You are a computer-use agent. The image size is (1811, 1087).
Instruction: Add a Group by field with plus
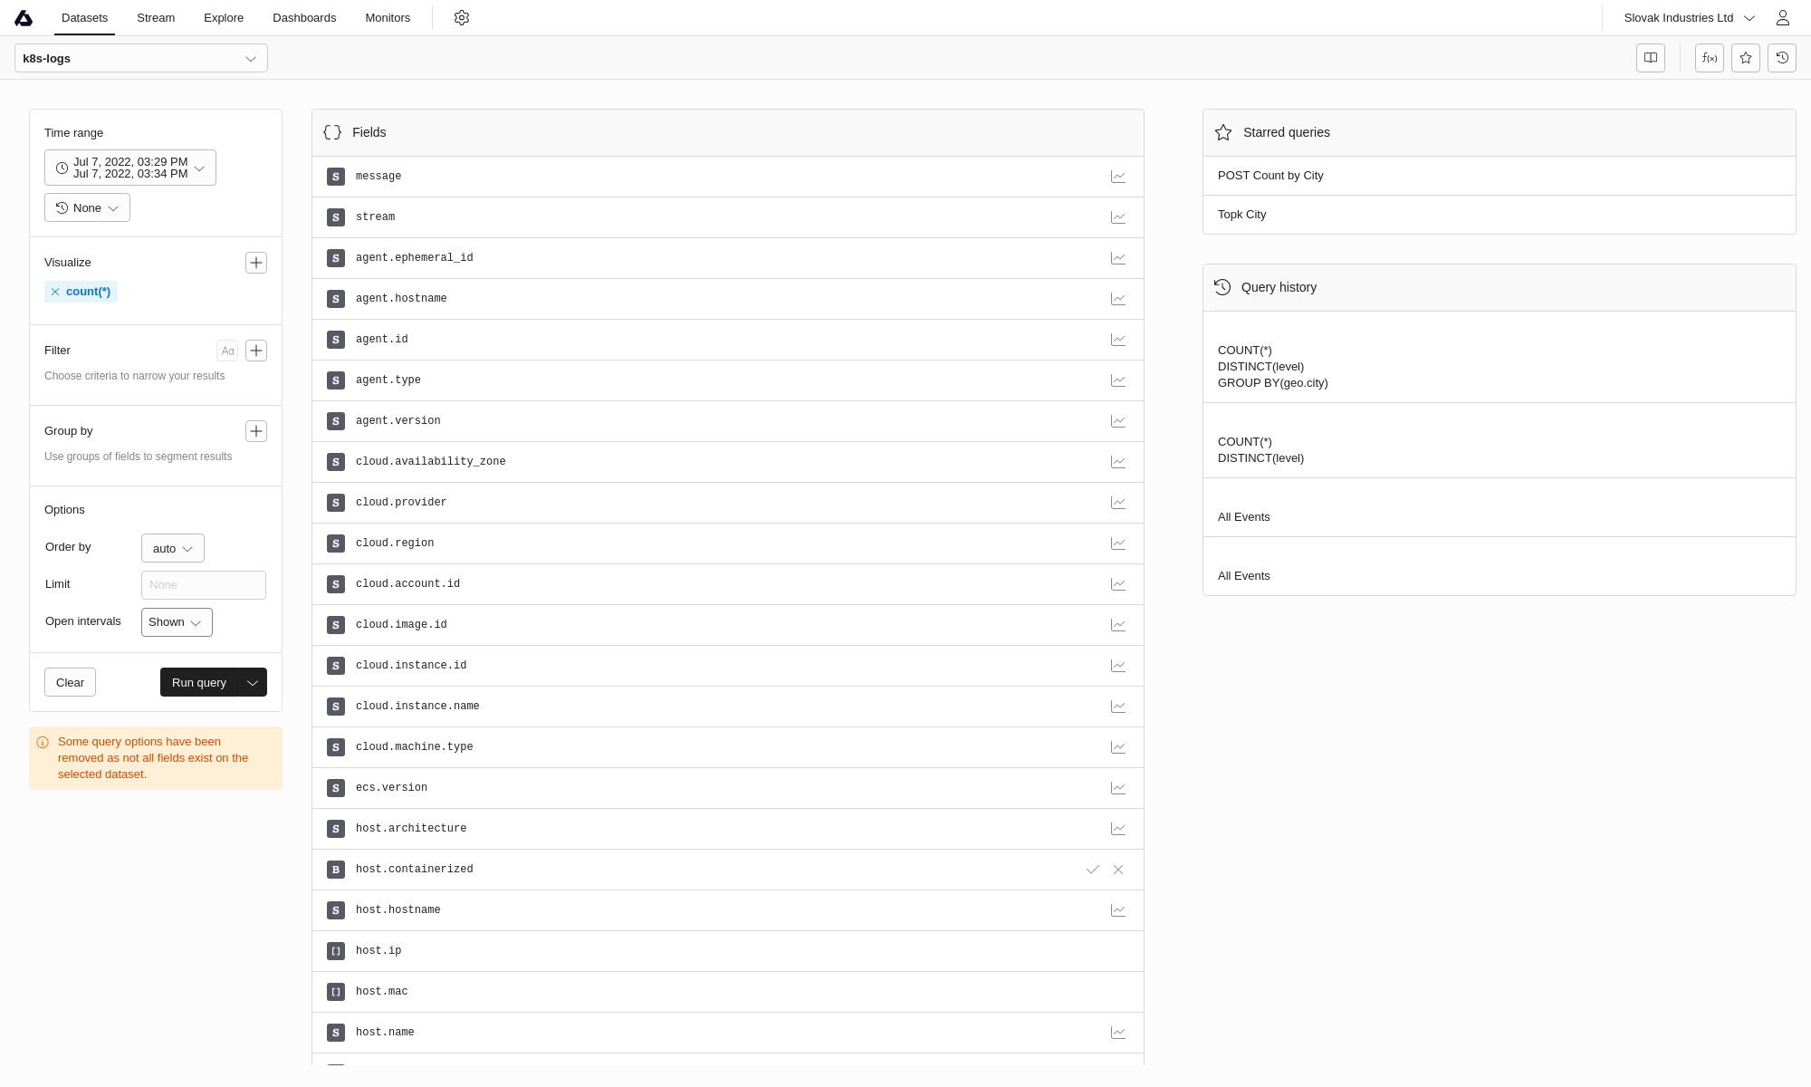tap(256, 431)
